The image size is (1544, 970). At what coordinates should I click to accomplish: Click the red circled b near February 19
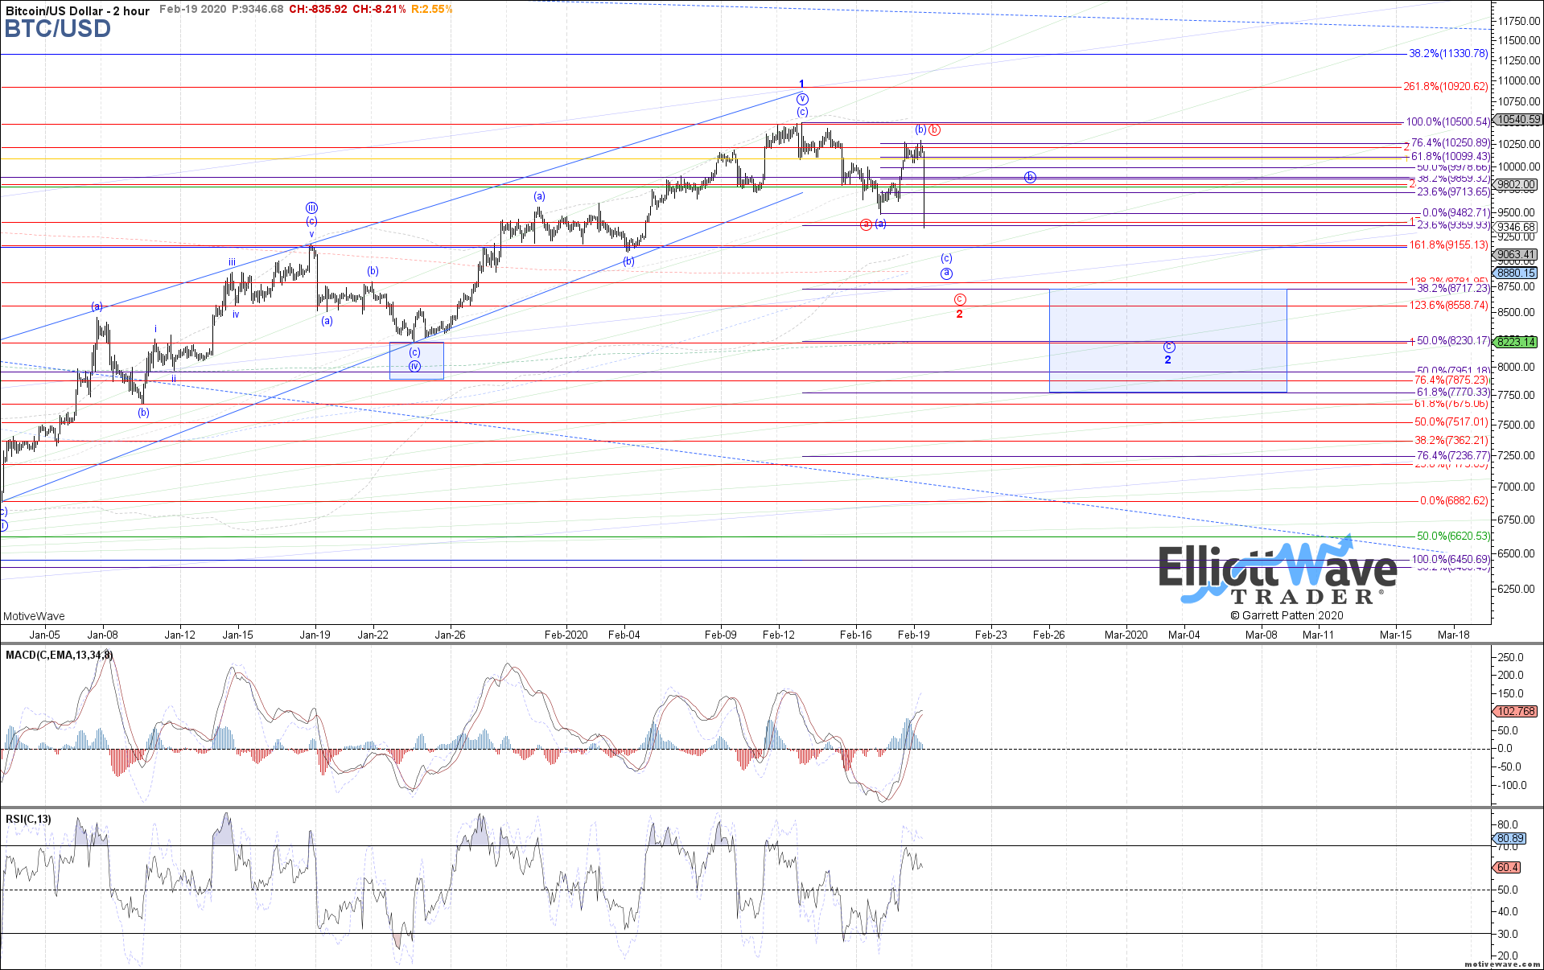point(934,129)
